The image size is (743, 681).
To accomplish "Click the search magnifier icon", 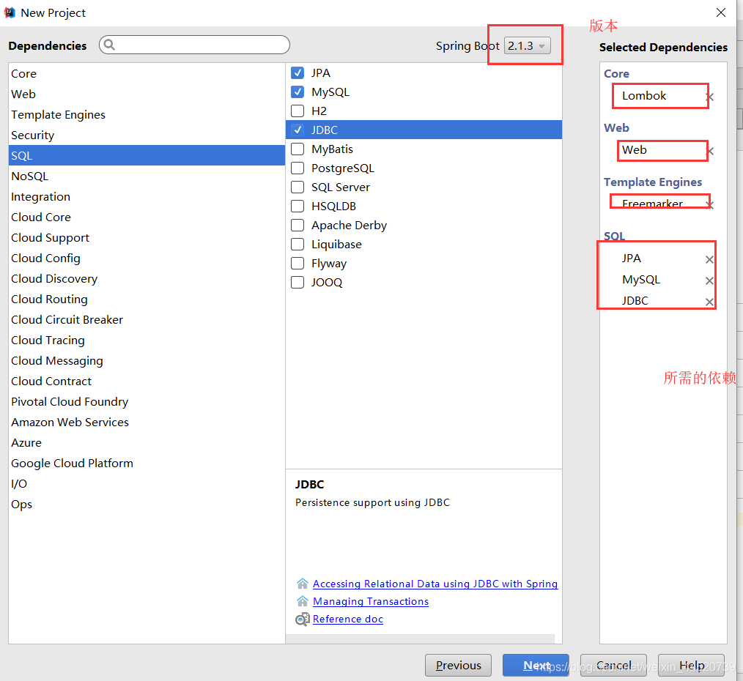I will click(x=109, y=45).
